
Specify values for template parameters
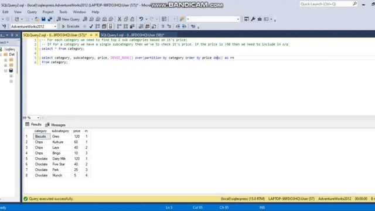tap(193, 26)
